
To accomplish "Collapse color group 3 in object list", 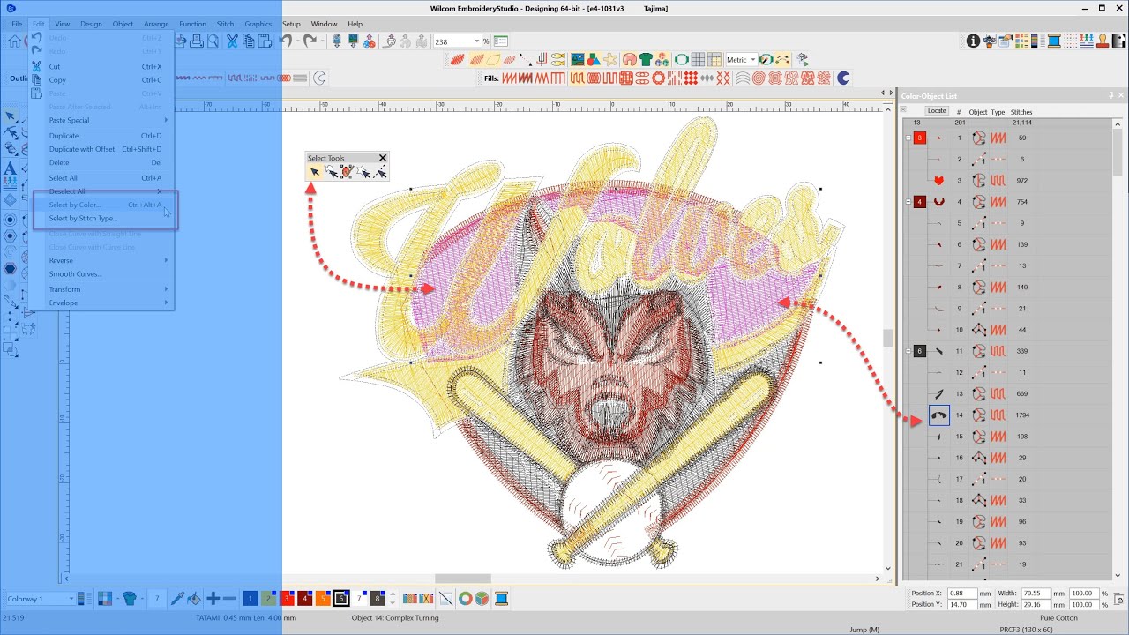I will [x=908, y=138].
